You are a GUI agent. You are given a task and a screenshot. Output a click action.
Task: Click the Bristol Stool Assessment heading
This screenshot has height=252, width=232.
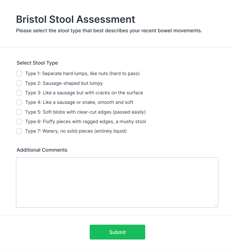click(x=75, y=19)
